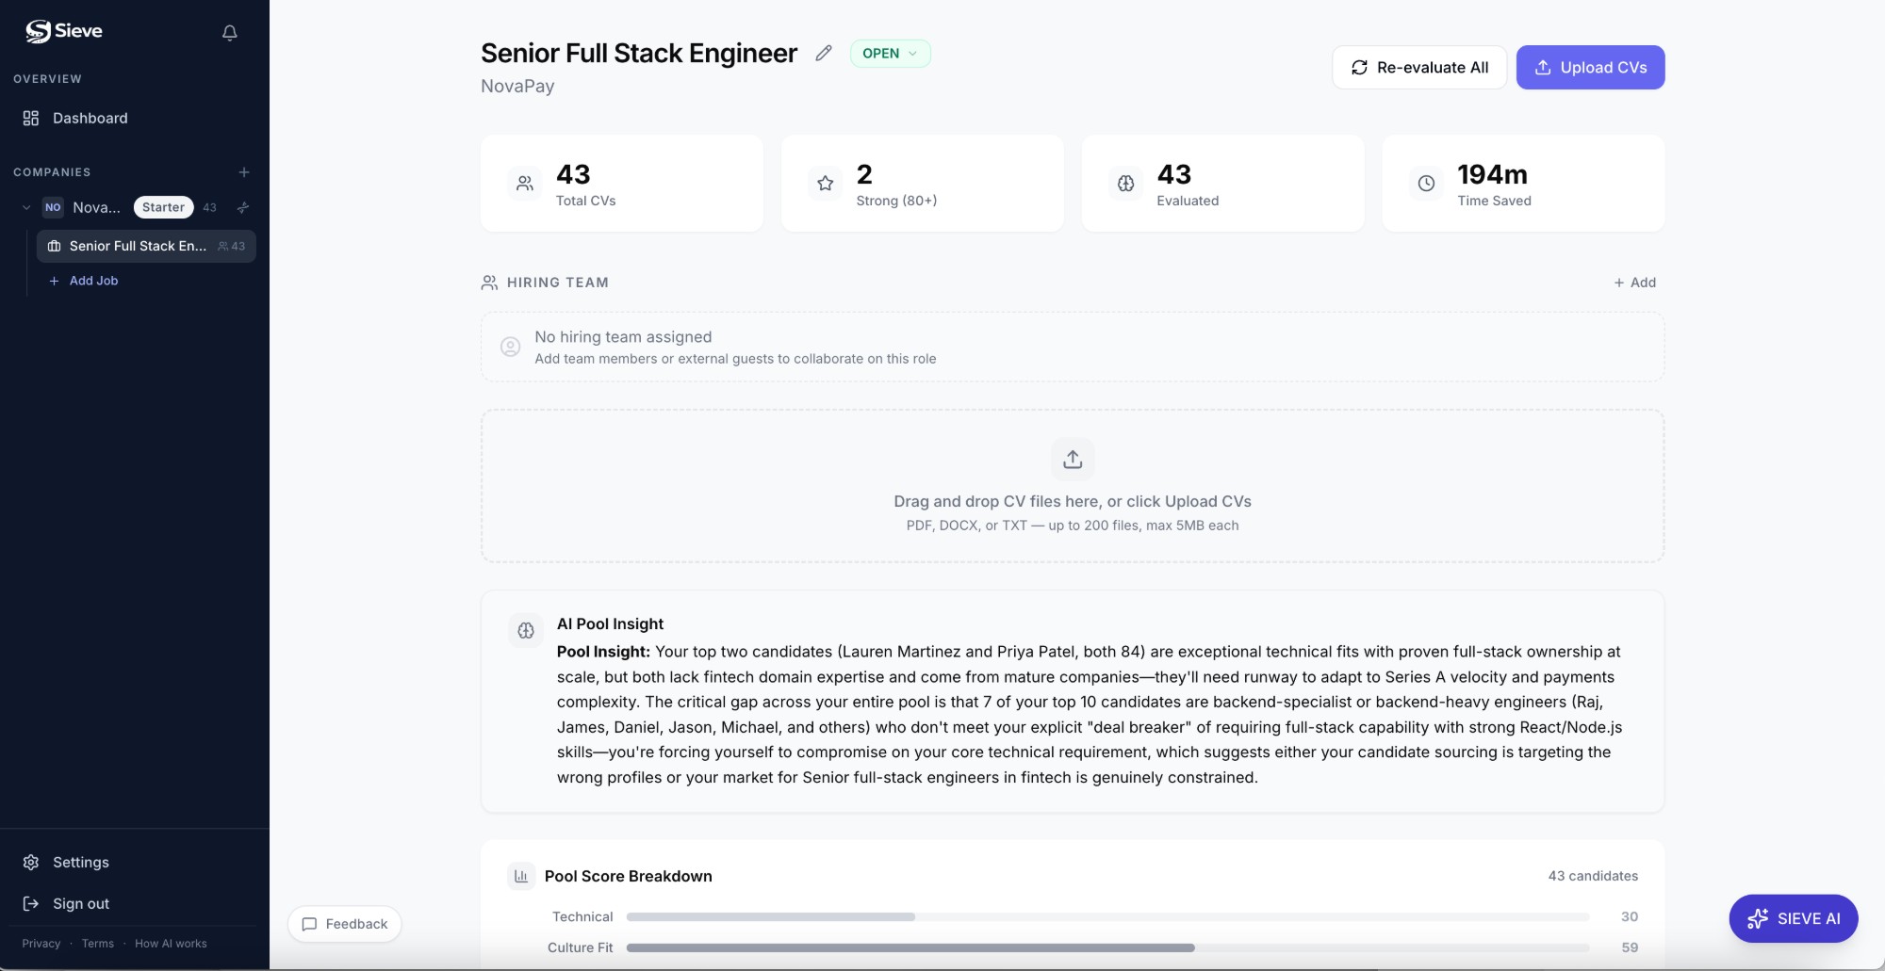Click the notification bell icon
Screen dimensions: 1885x971
[229, 33]
